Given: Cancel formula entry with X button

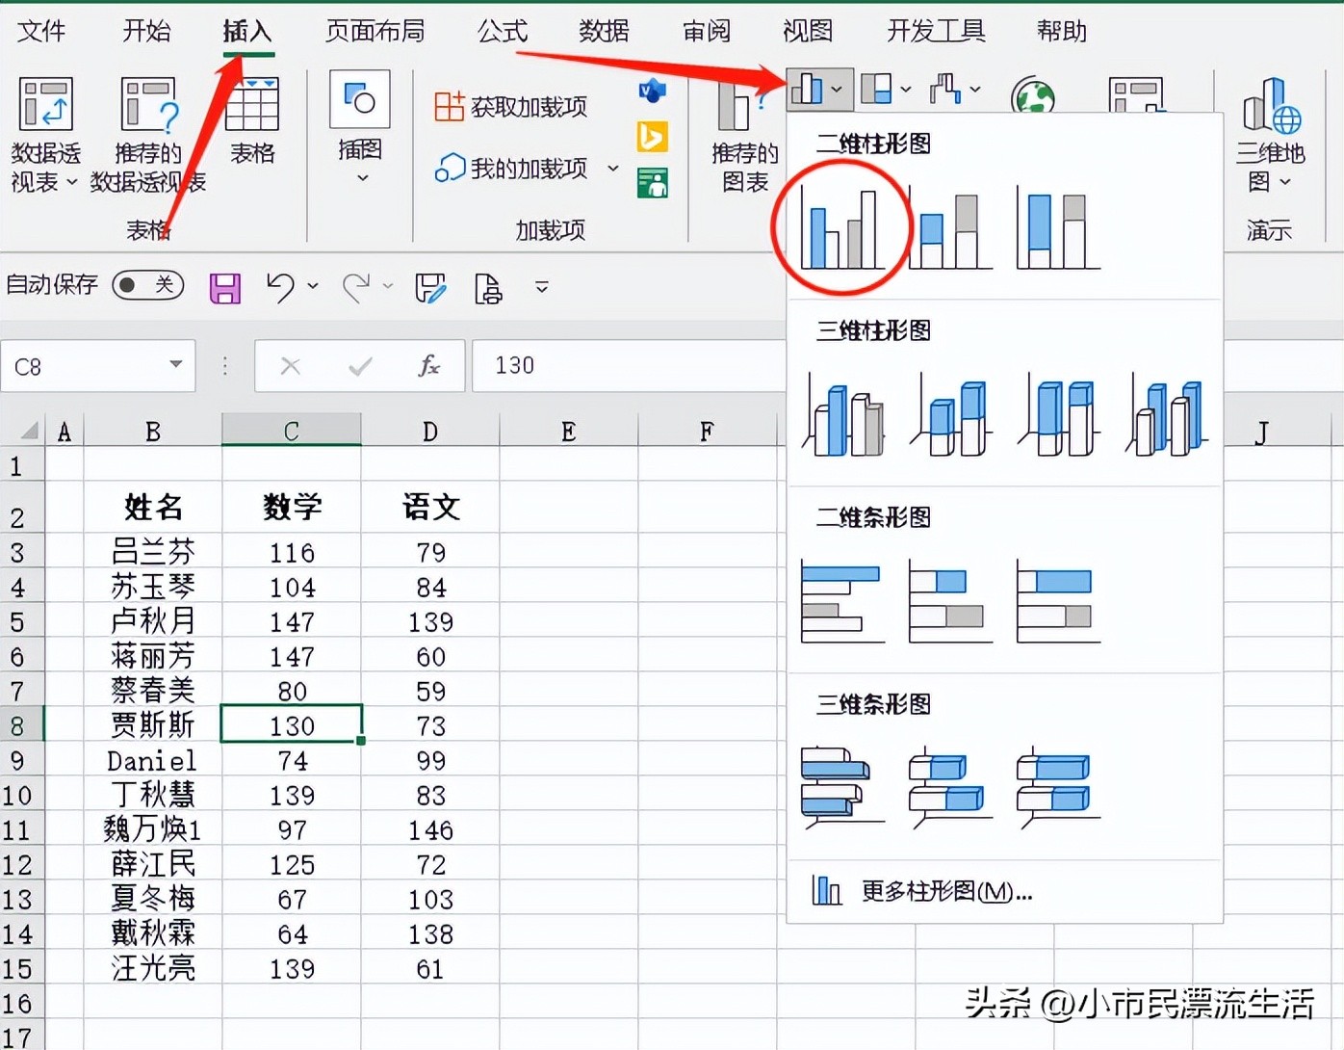Looking at the screenshot, I should click(291, 366).
